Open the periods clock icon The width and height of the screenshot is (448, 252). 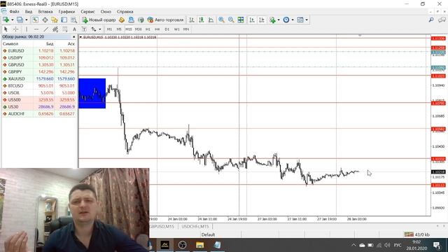click(x=286, y=20)
